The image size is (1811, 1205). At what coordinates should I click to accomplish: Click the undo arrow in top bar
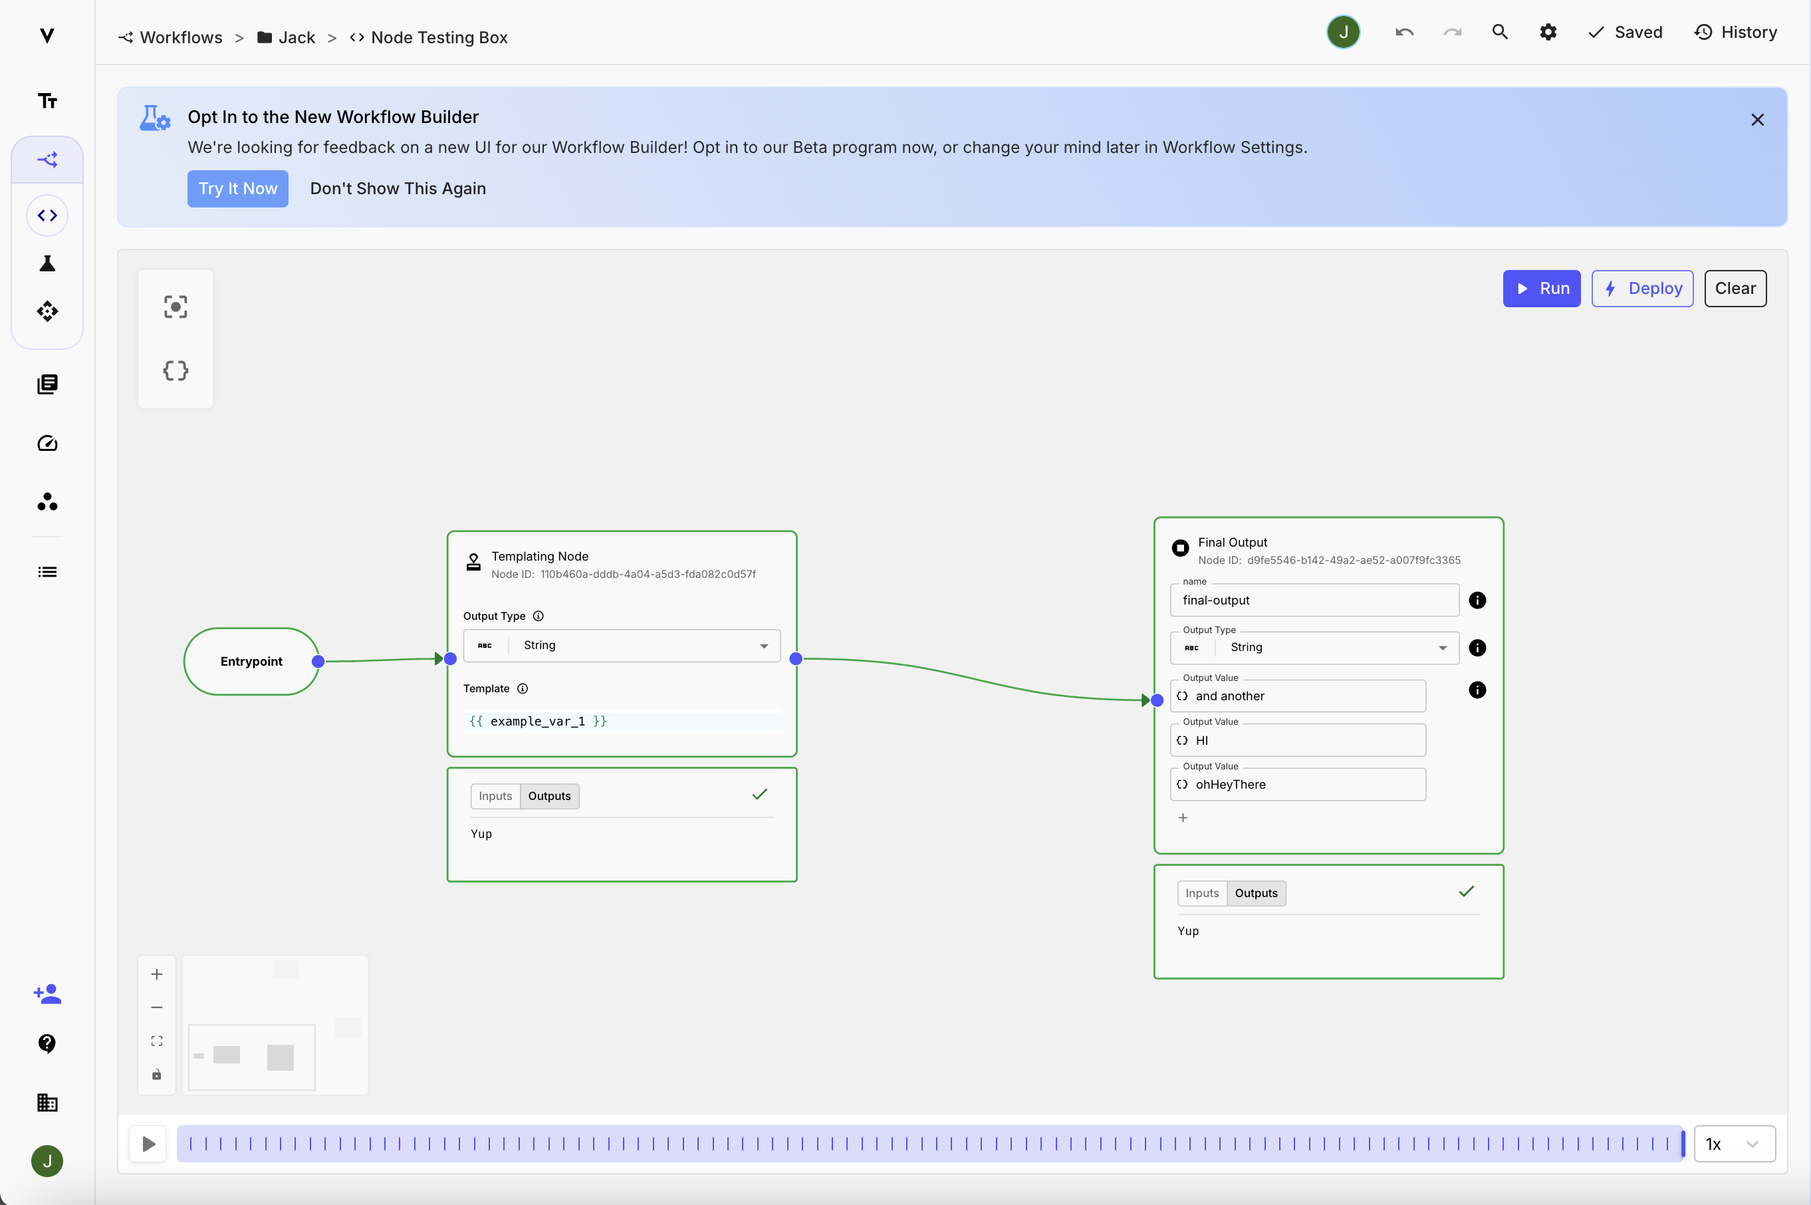pos(1403,33)
